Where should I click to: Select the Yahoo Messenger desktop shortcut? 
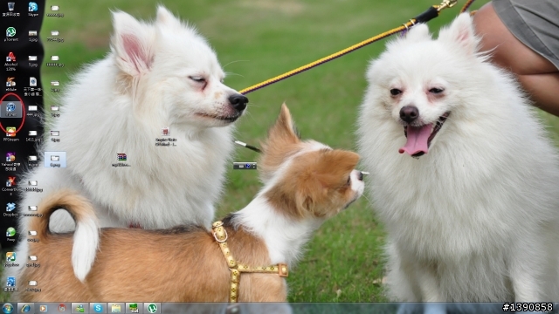click(x=11, y=161)
